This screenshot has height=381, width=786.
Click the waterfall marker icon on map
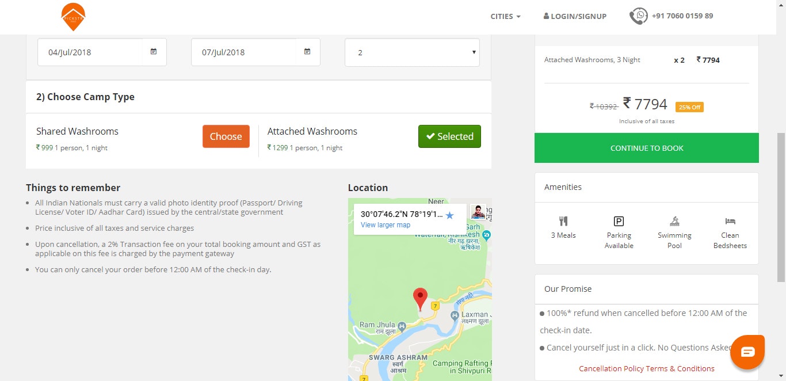(x=487, y=234)
